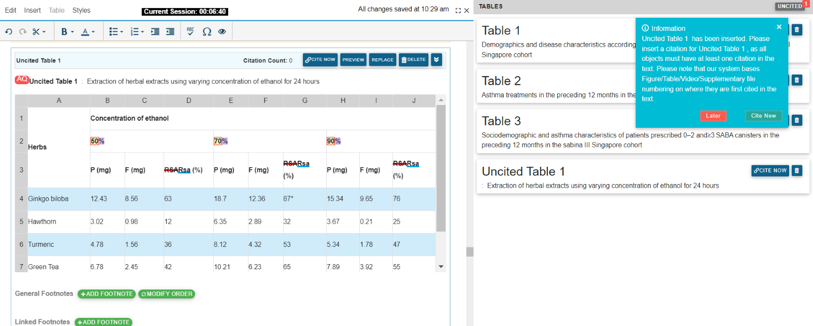Click CITE NOW for Uncited Table 1 card

coord(770,171)
